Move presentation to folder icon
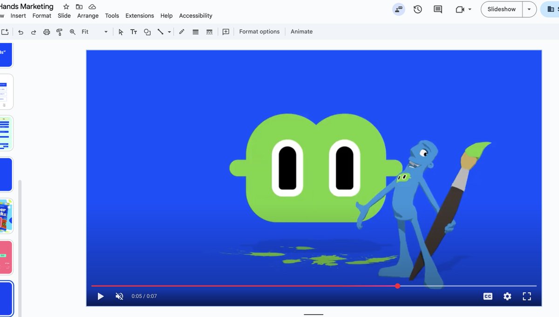559x317 pixels. 79,7
